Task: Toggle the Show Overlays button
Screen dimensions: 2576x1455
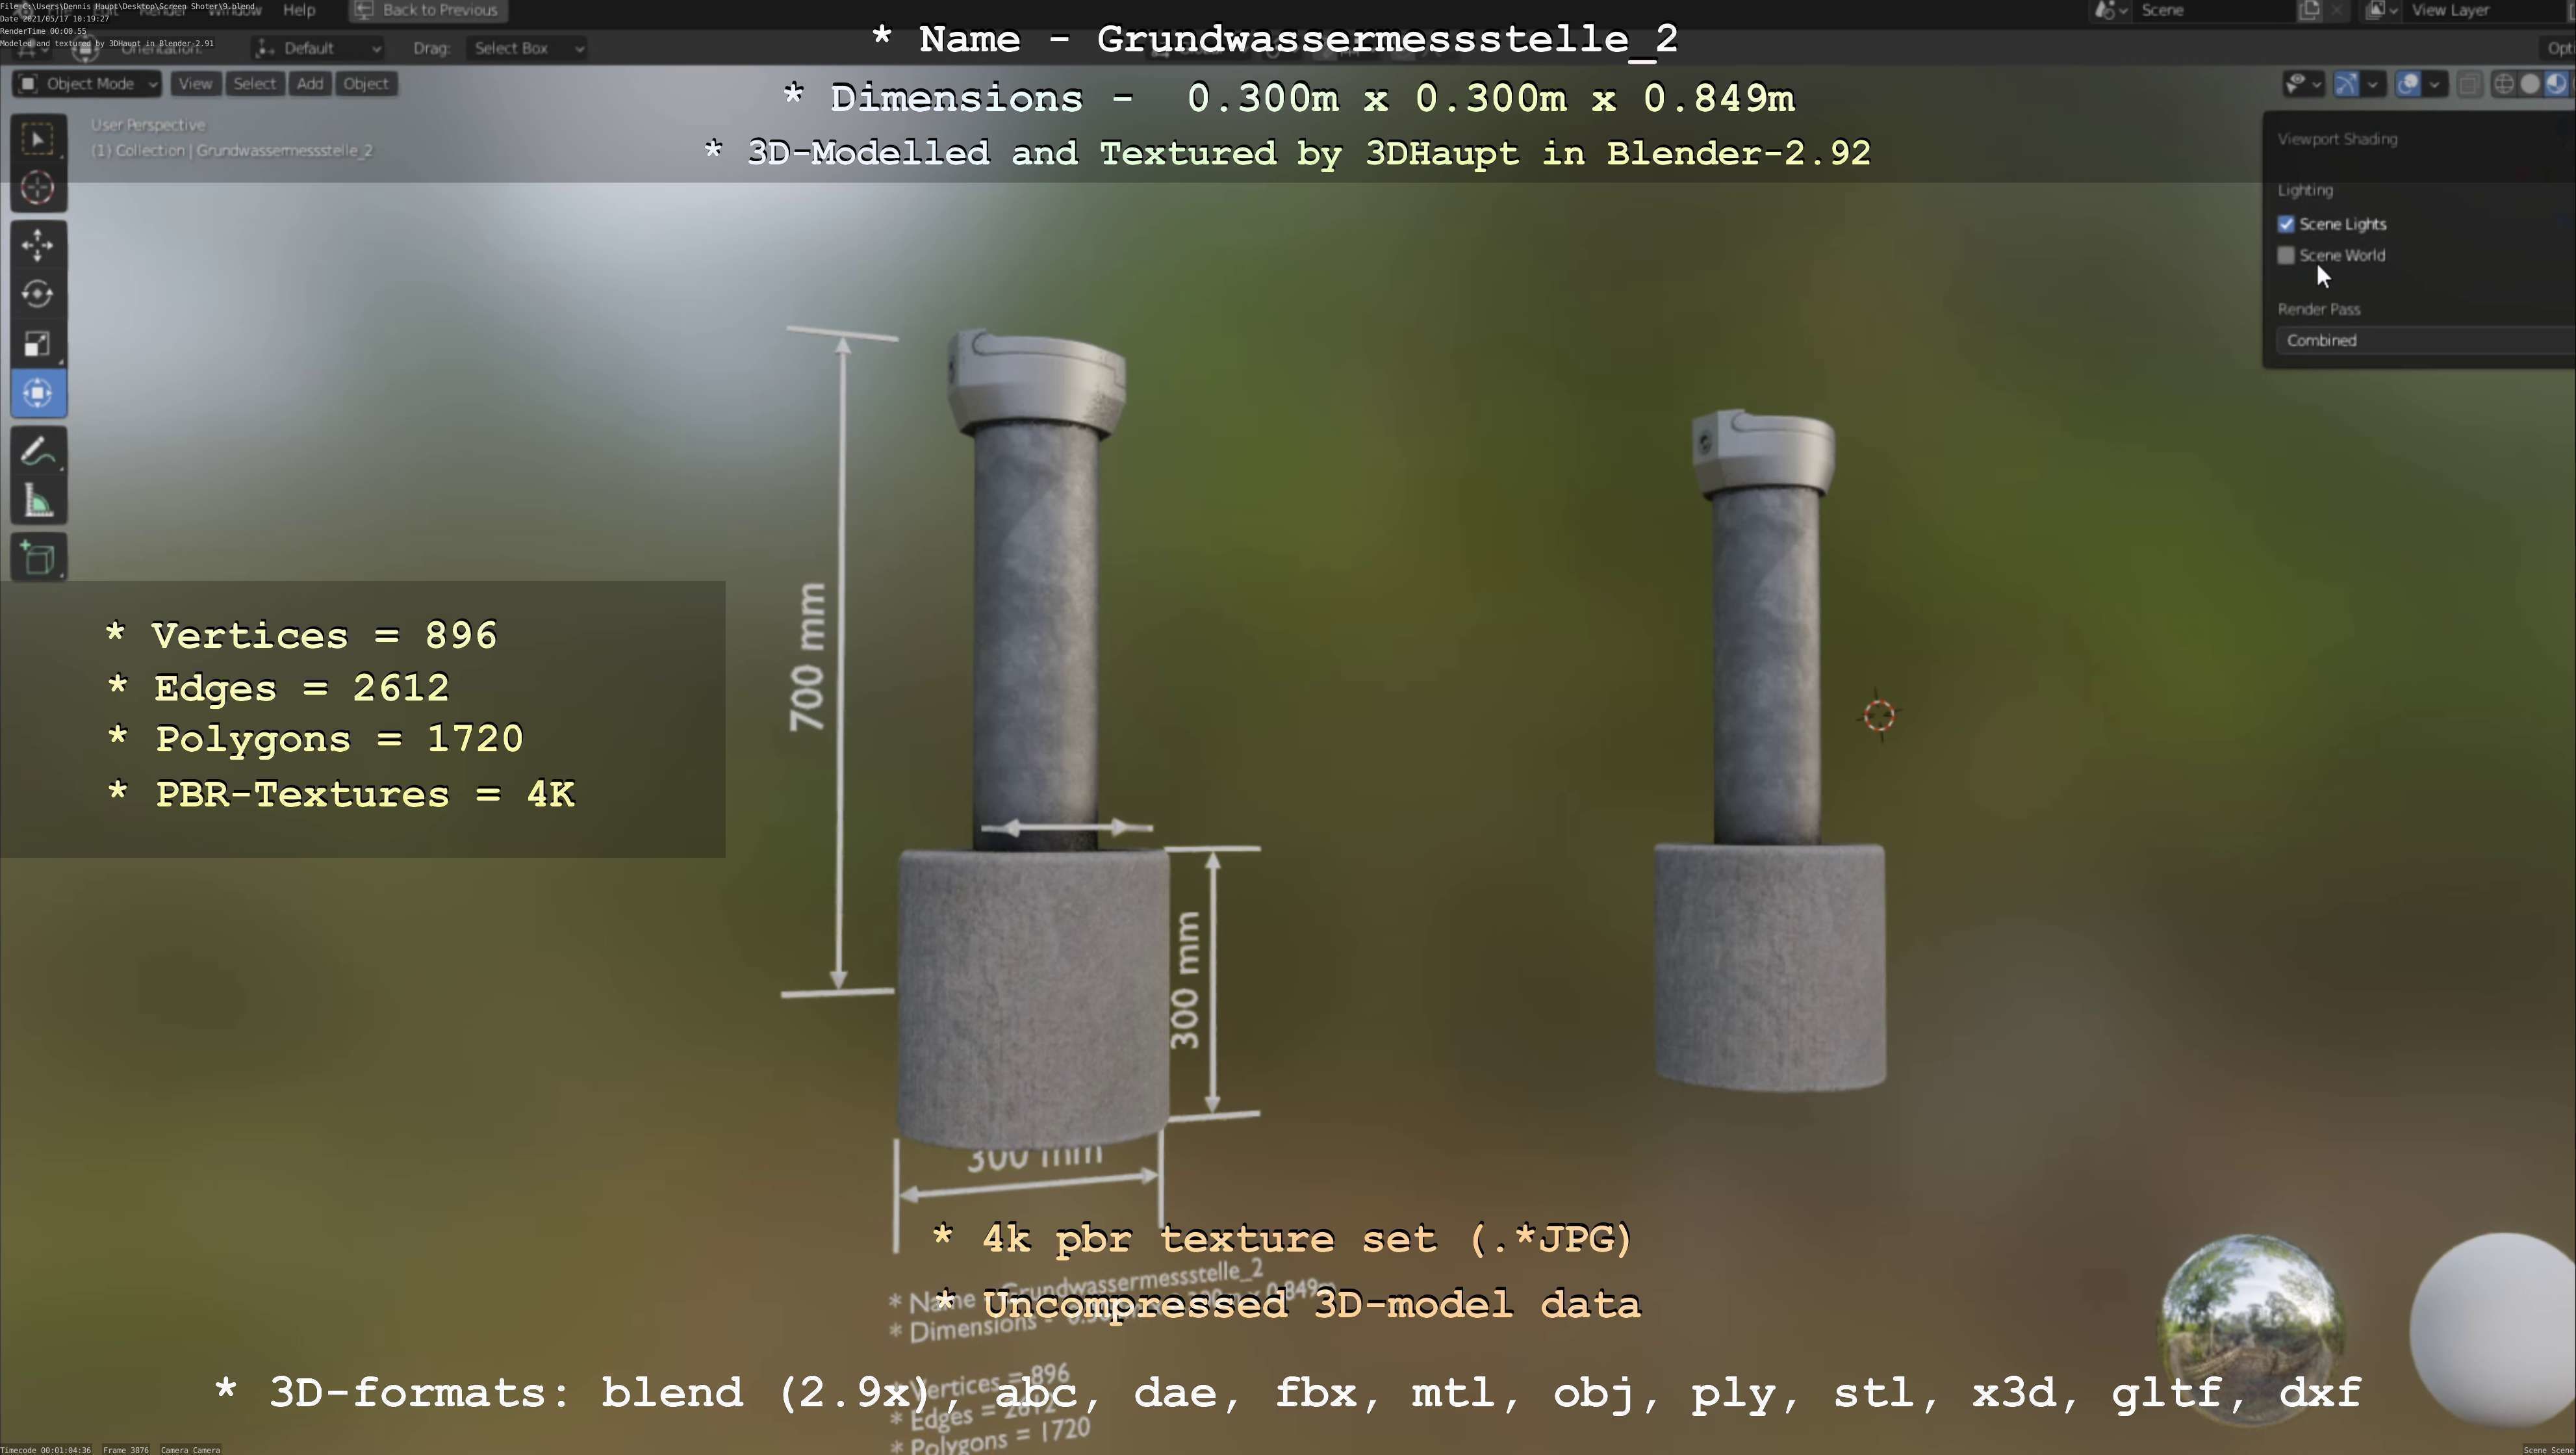Action: 2409,84
